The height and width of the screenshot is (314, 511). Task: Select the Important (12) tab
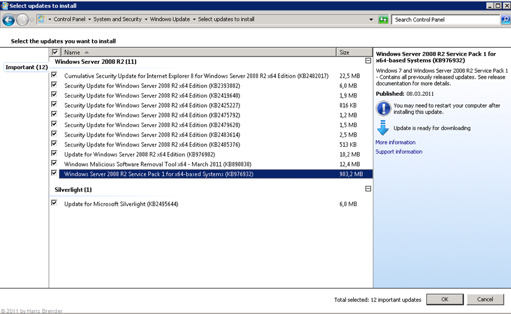(x=27, y=67)
